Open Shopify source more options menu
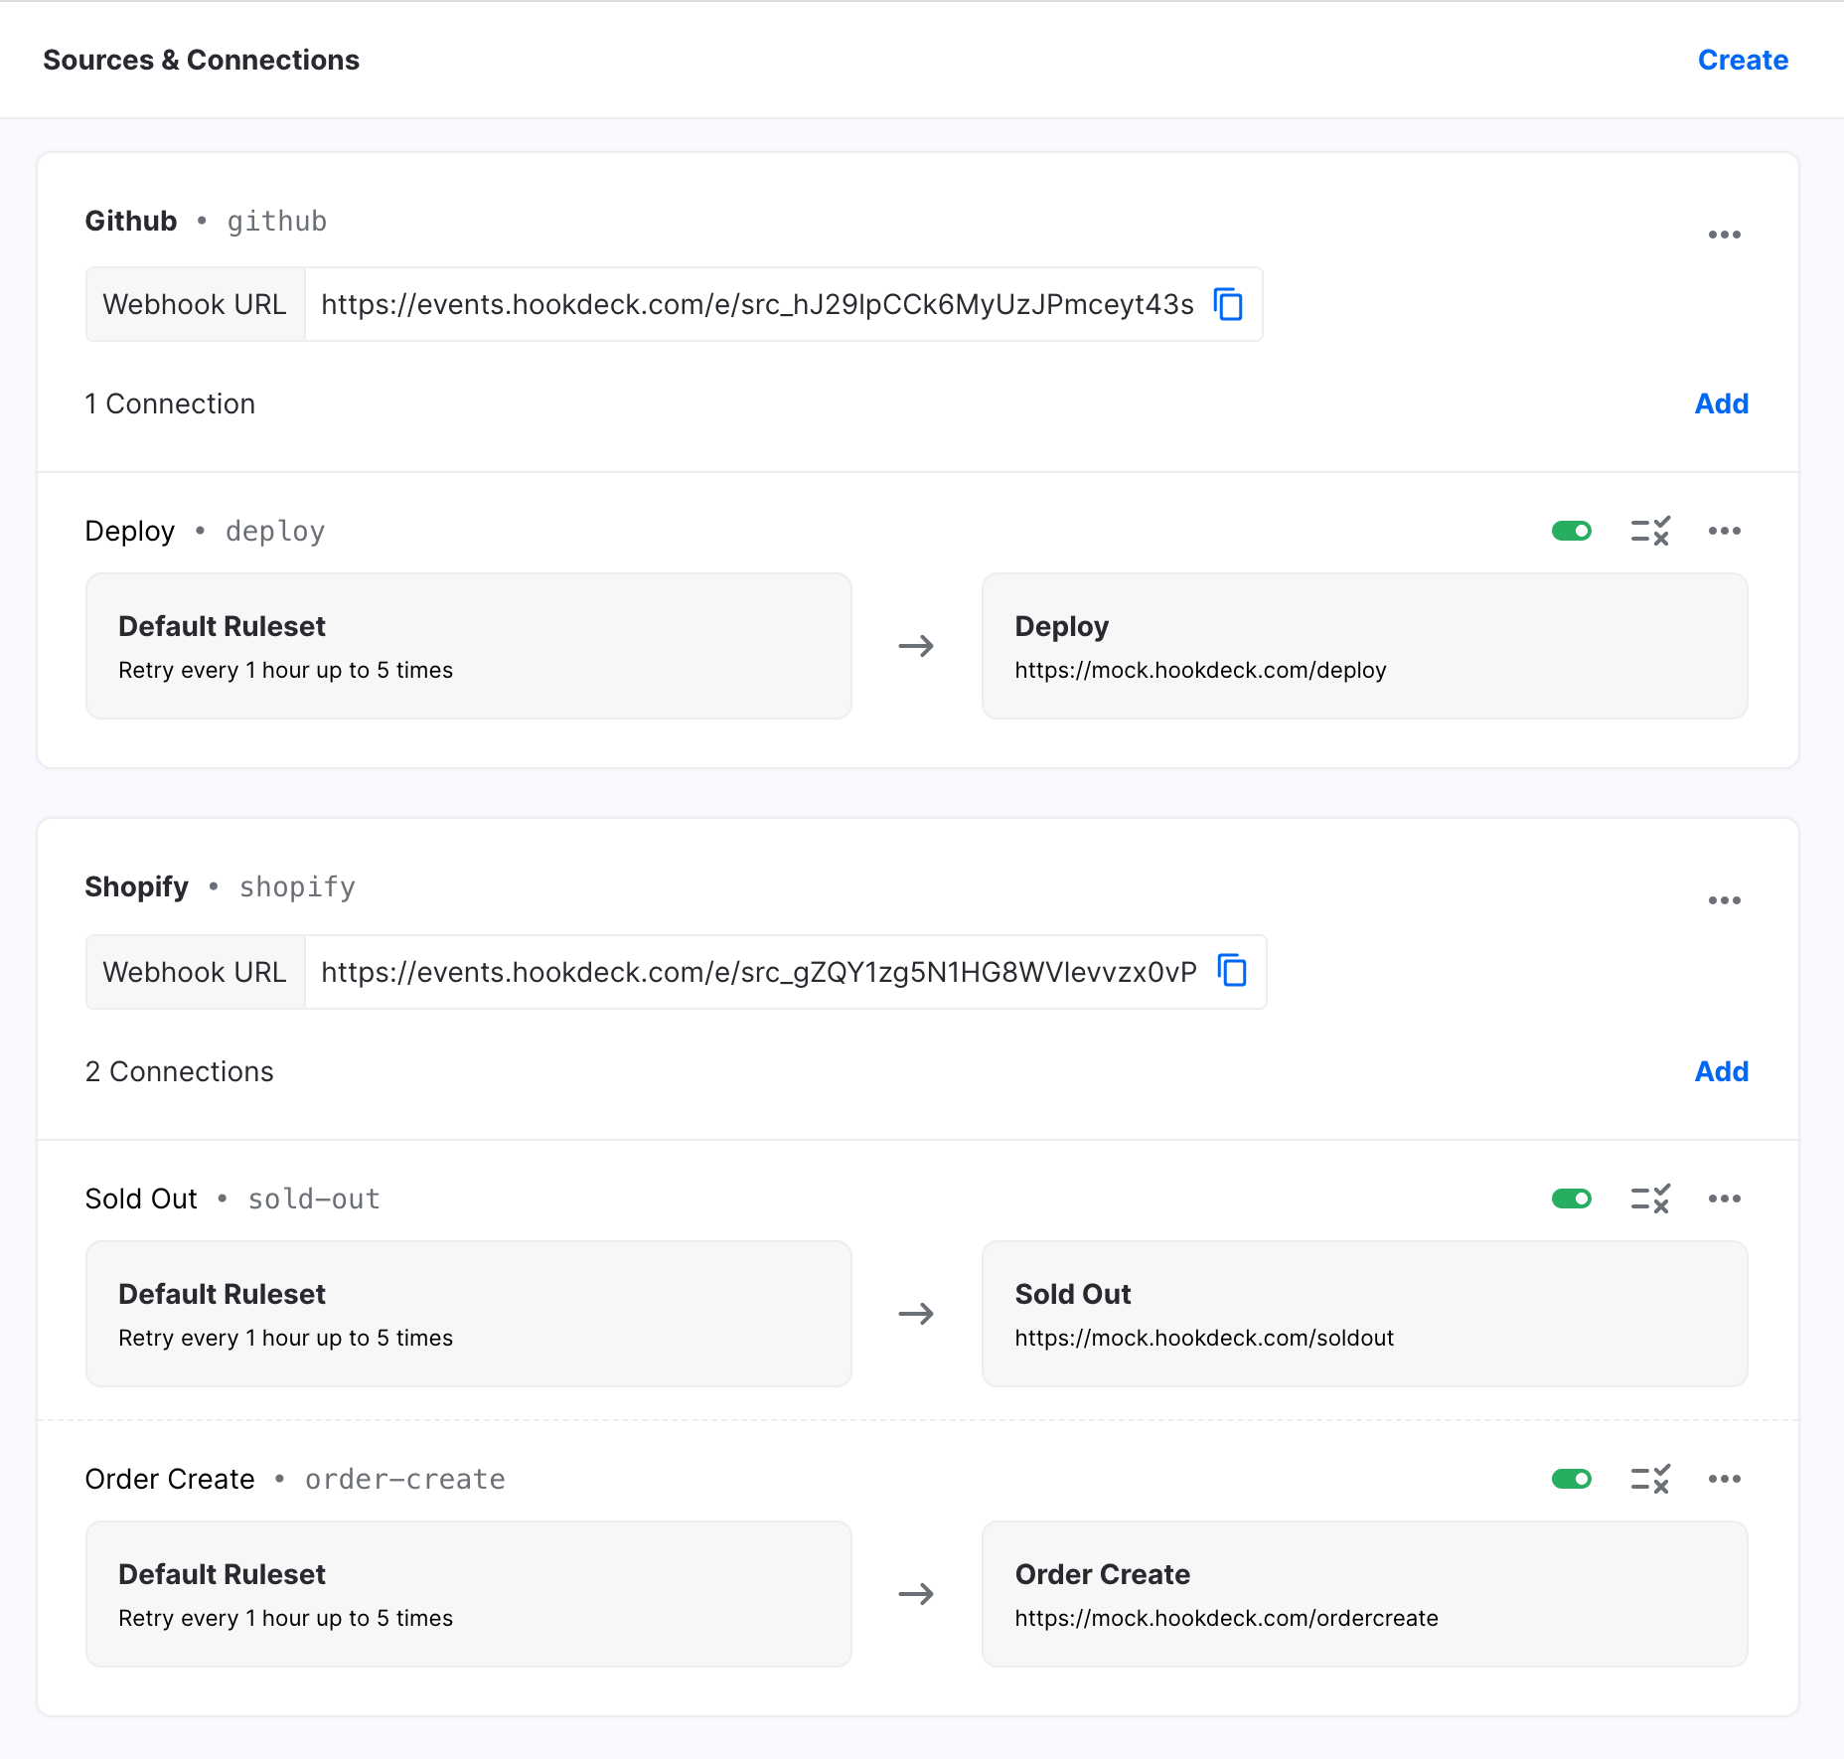This screenshot has width=1844, height=1759. click(1724, 900)
